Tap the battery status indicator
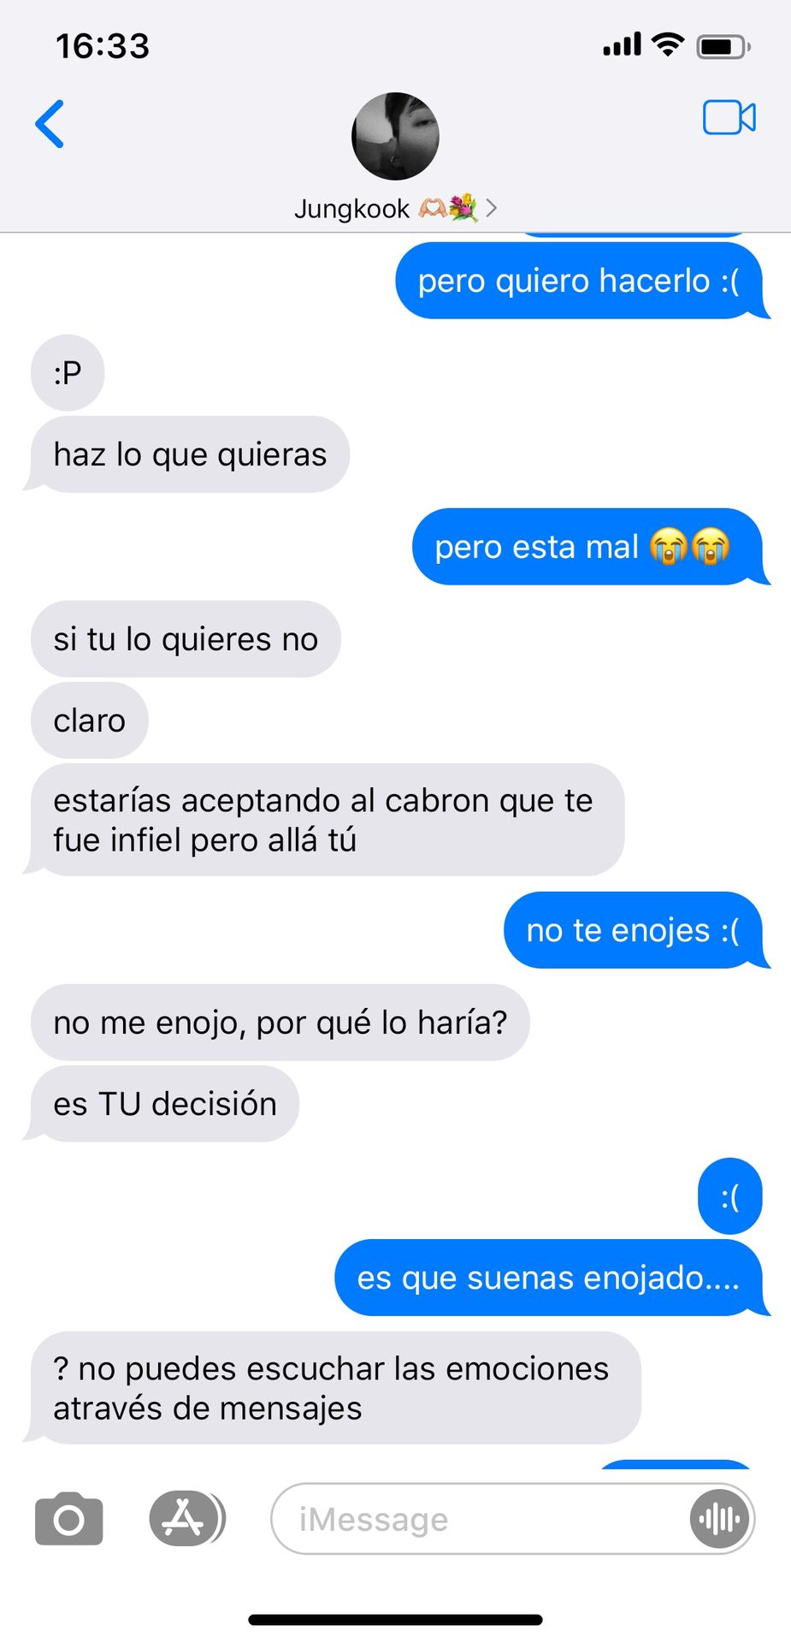791x1643 pixels. 723,45
